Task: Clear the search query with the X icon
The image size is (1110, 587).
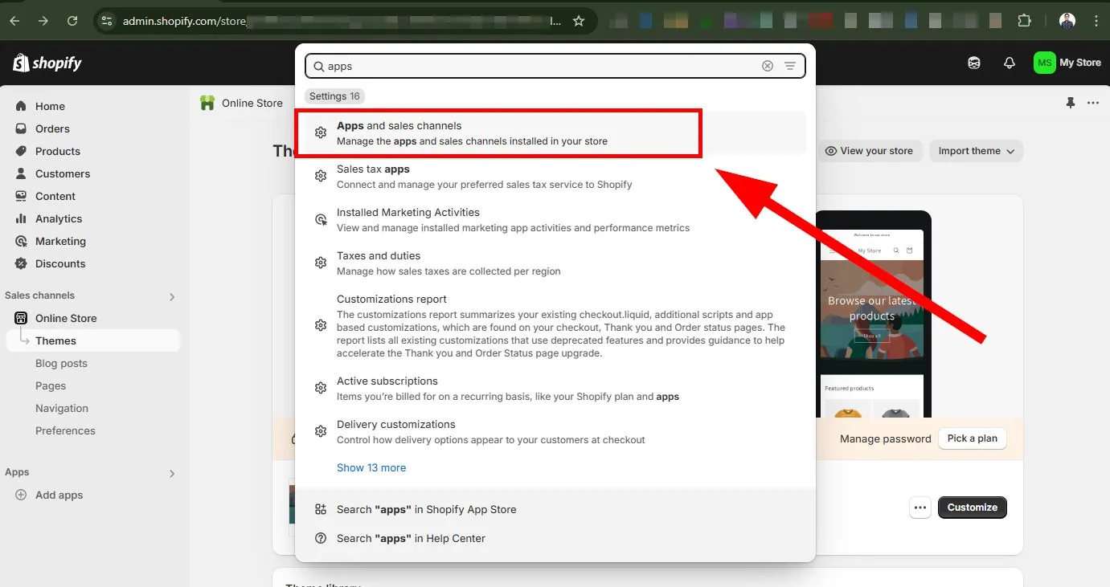Action: click(x=767, y=66)
